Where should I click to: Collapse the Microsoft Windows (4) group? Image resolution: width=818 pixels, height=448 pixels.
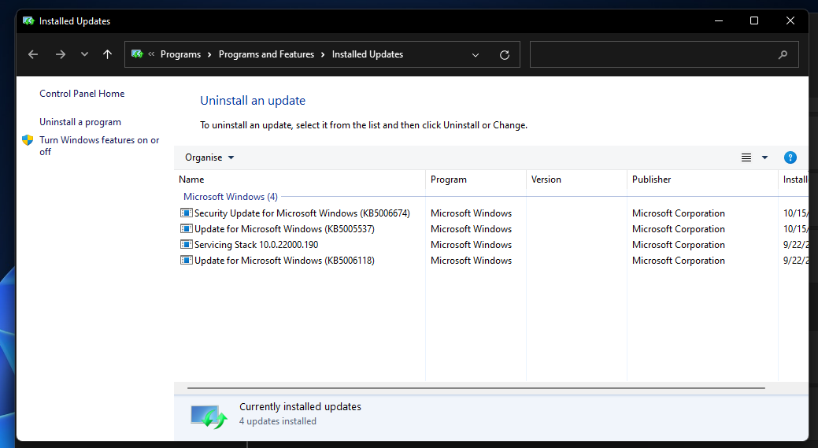coord(230,197)
